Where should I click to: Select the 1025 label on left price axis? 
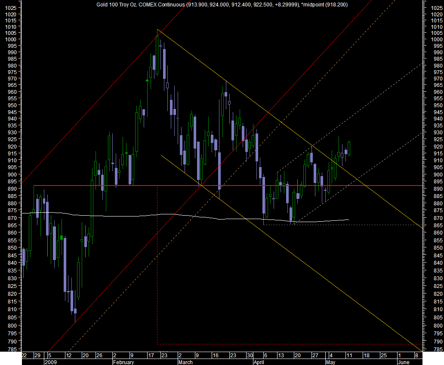pos(11,8)
